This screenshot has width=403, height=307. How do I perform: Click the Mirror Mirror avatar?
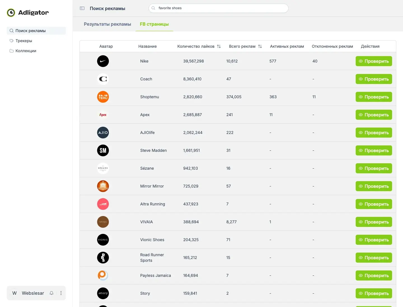tap(103, 186)
